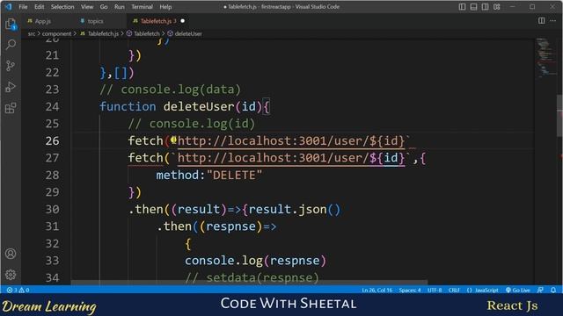Screen dimensions: 563x316
Task: Open the Explorer view in activity bar
Action: pos(11,25)
